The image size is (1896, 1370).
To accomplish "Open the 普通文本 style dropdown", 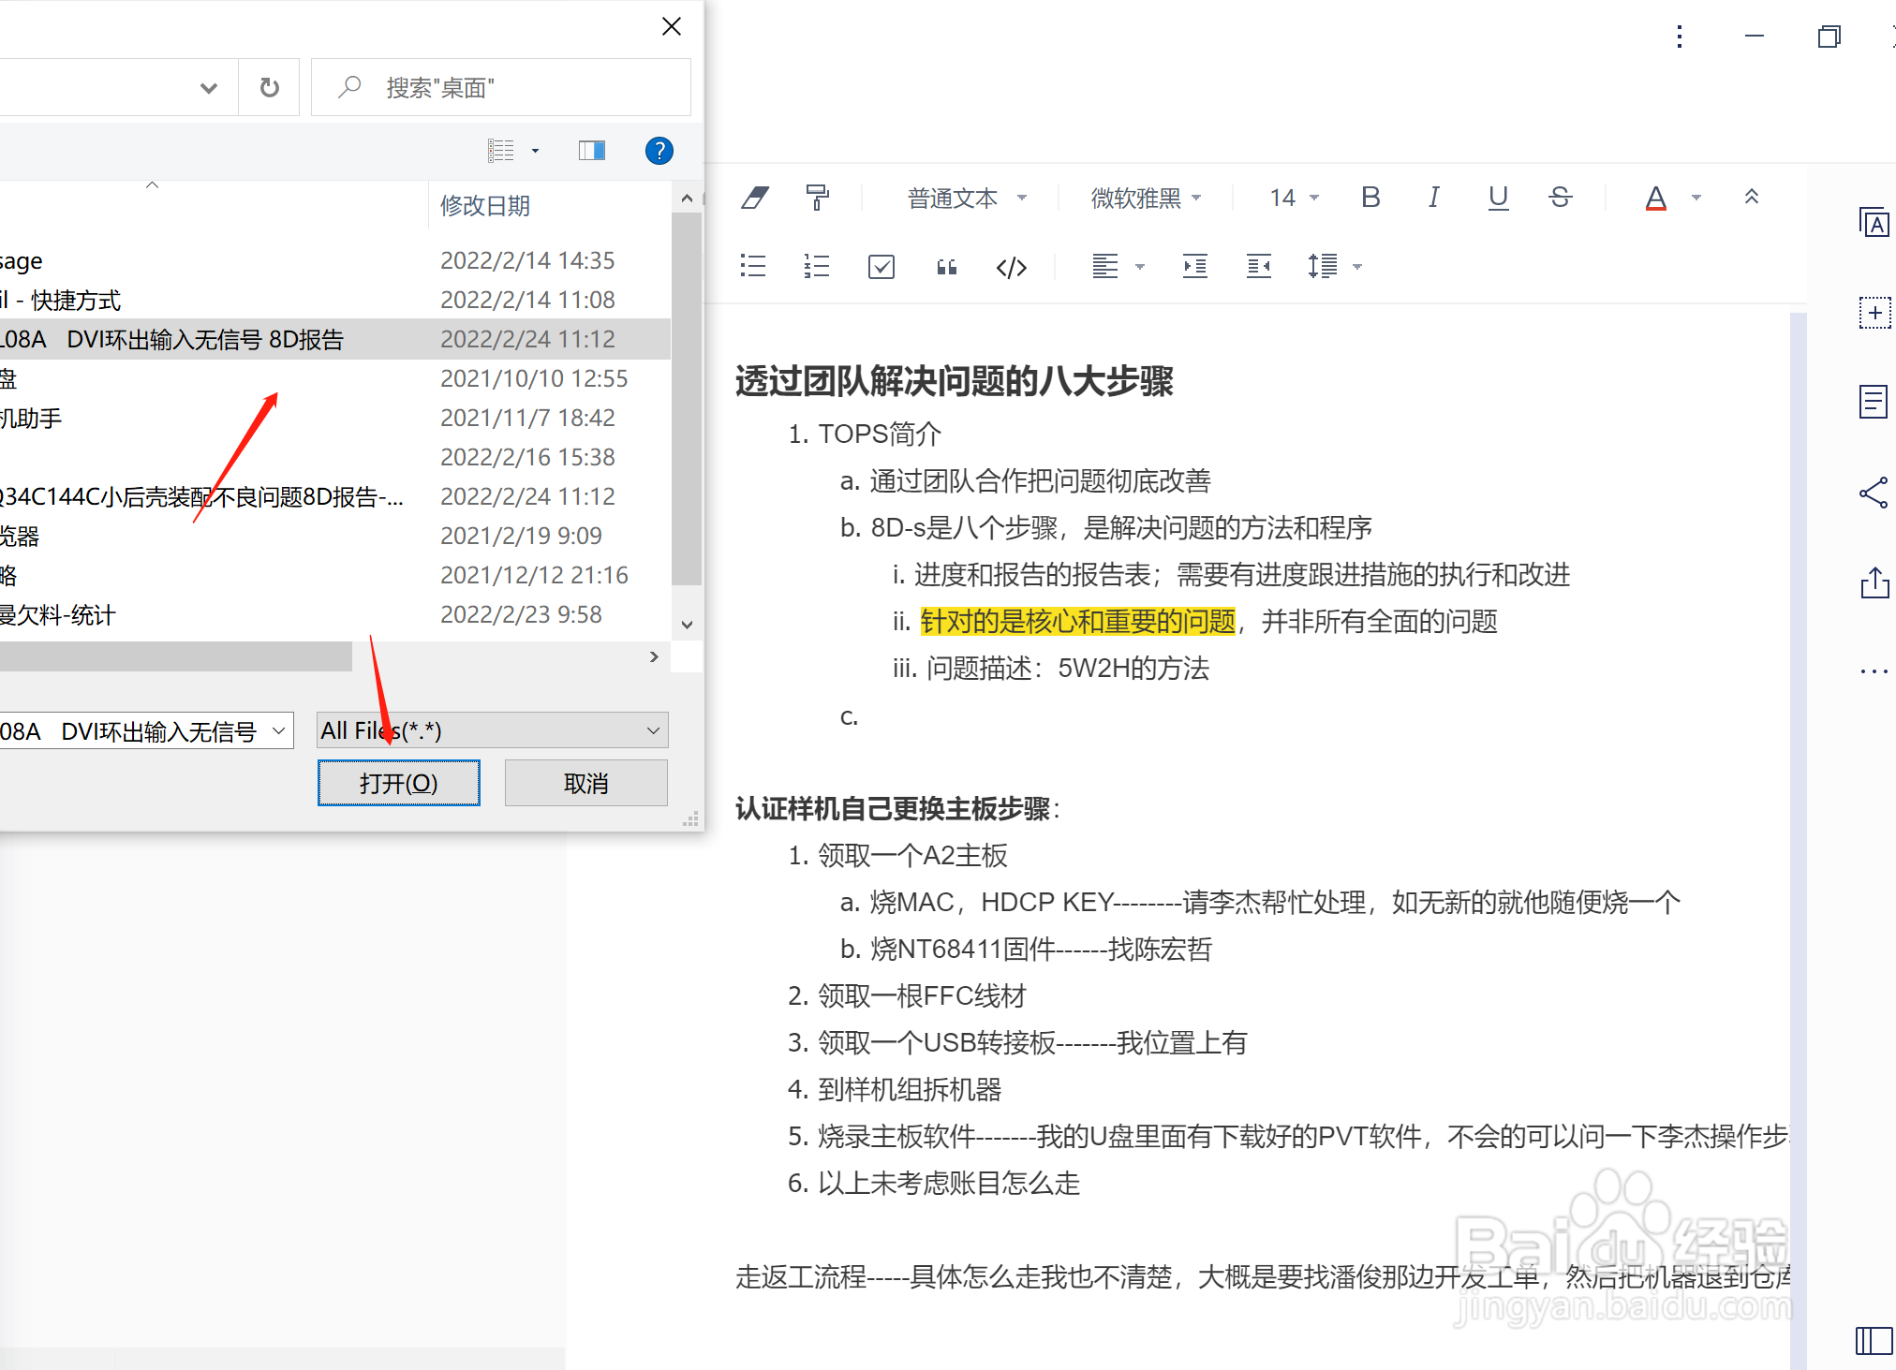I will (967, 198).
